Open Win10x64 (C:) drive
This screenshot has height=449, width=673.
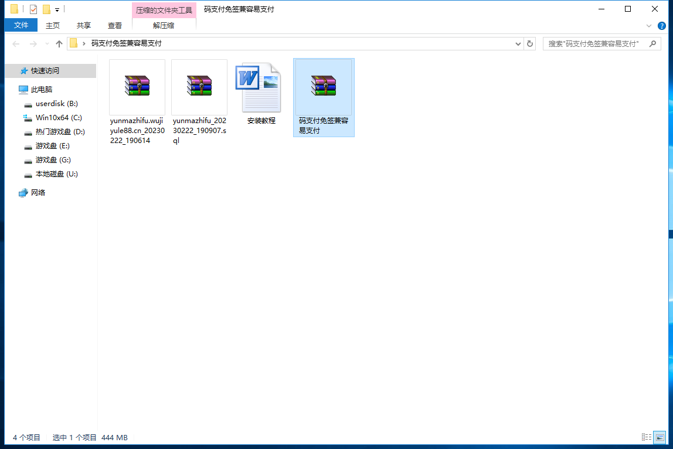[x=58, y=118]
